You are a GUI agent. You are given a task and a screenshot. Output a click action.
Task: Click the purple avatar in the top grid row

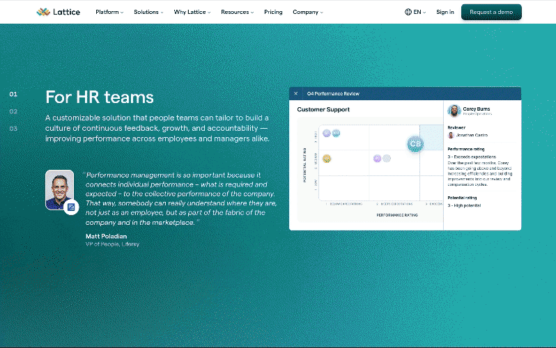tap(327, 133)
